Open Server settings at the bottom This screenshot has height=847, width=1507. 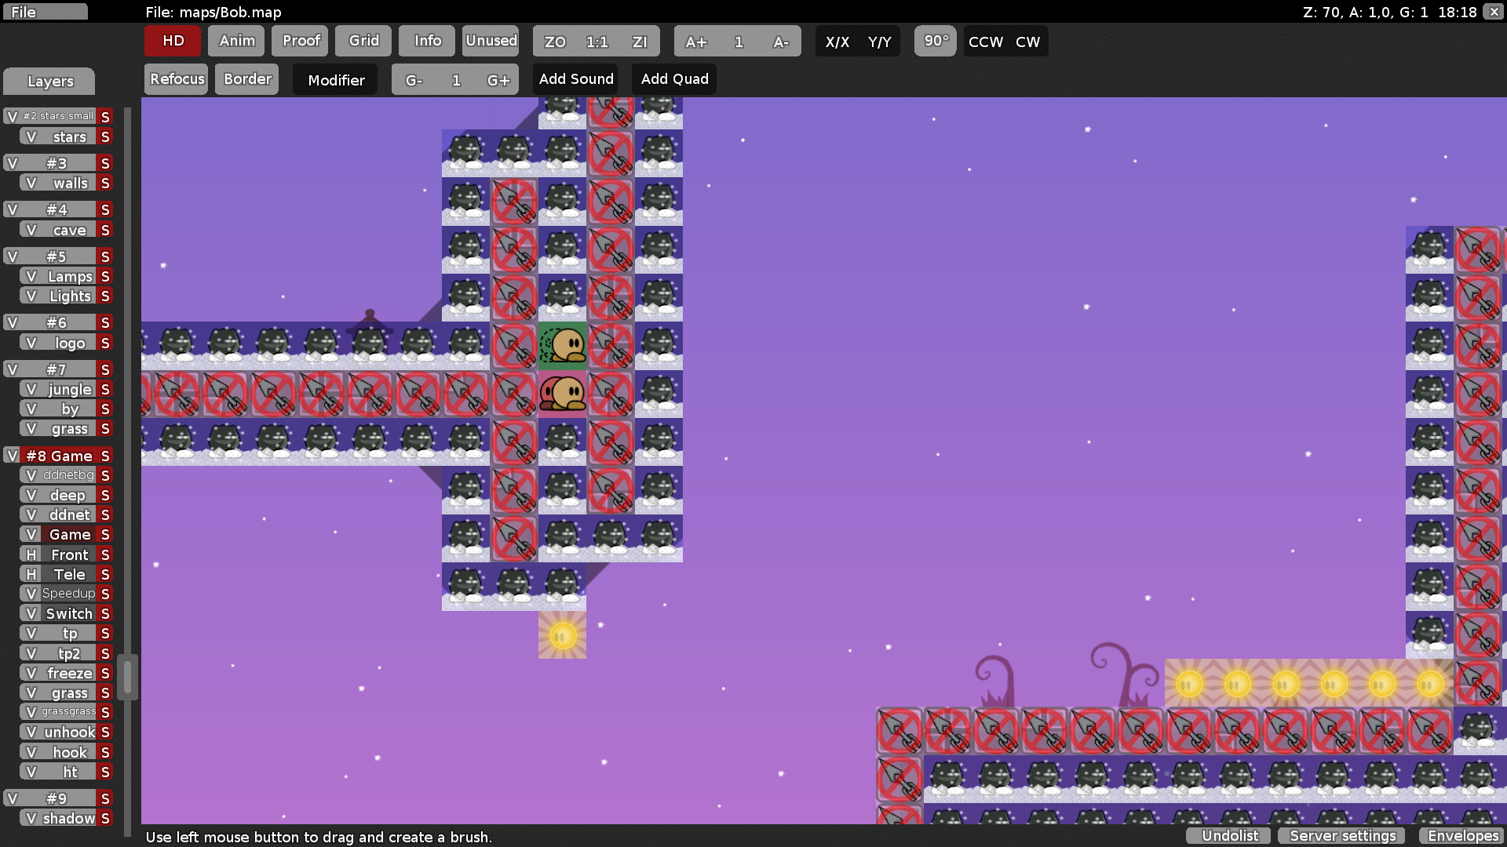1341,835
